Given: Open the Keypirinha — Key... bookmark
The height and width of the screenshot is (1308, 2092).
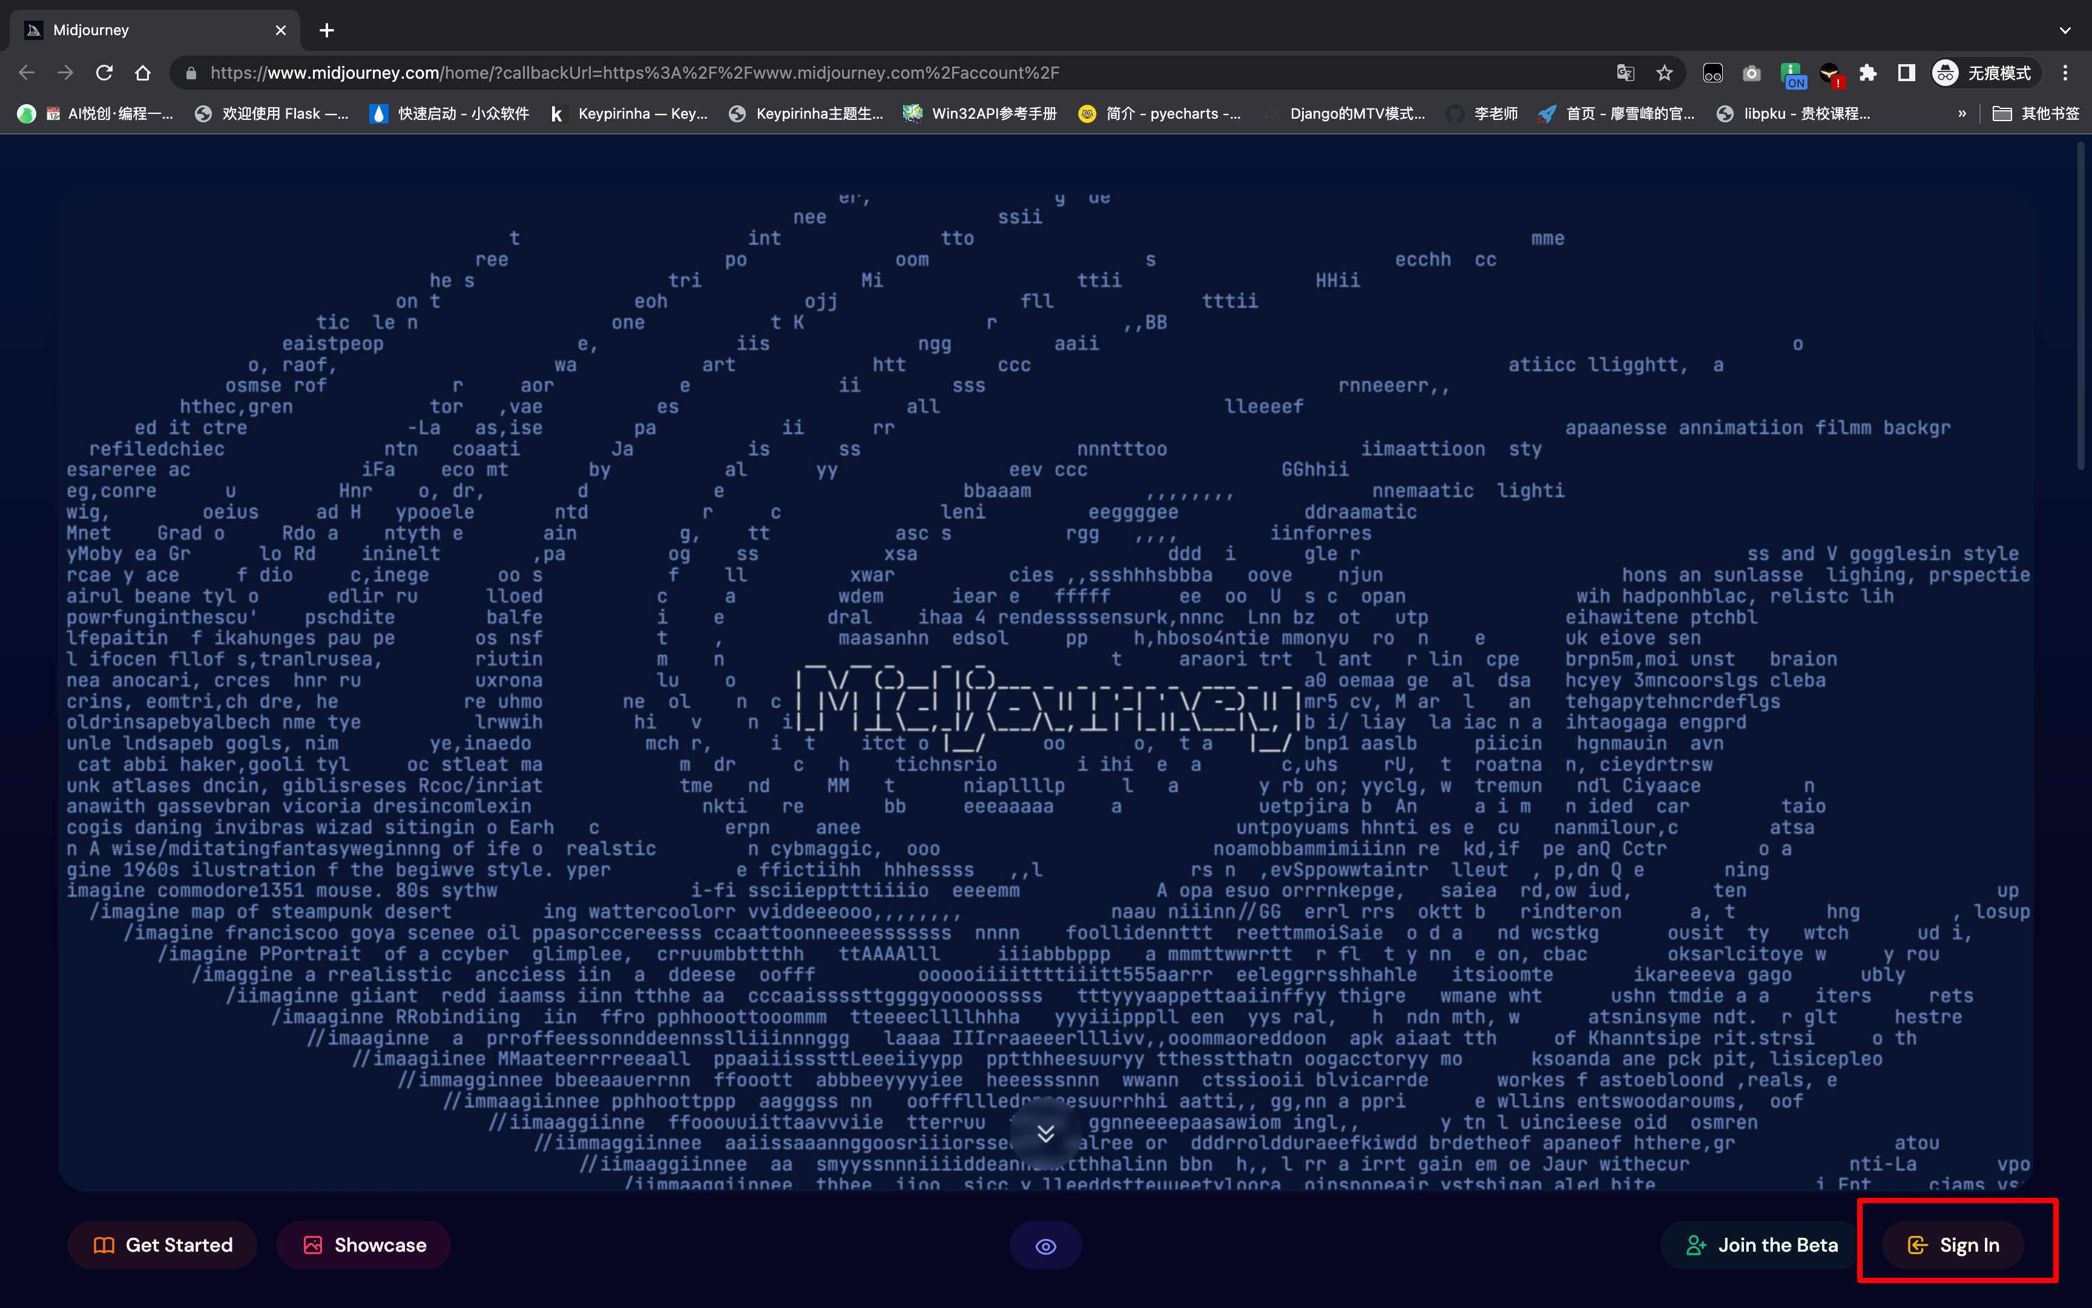Looking at the screenshot, I should point(630,113).
